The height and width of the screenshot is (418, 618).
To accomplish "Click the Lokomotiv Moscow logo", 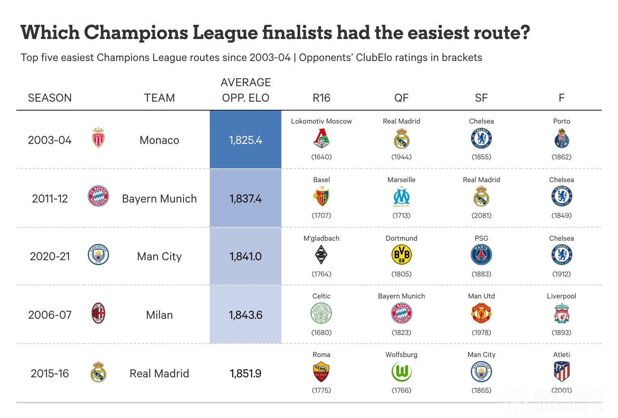I will click(x=322, y=138).
